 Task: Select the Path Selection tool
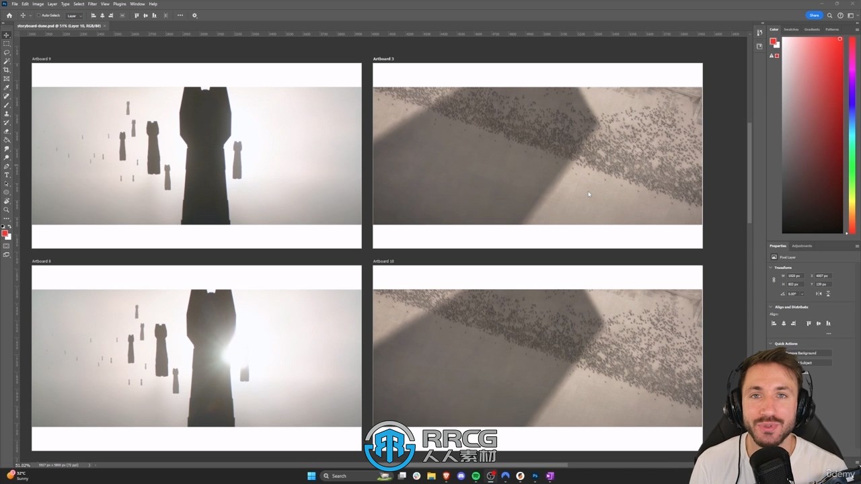7,184
